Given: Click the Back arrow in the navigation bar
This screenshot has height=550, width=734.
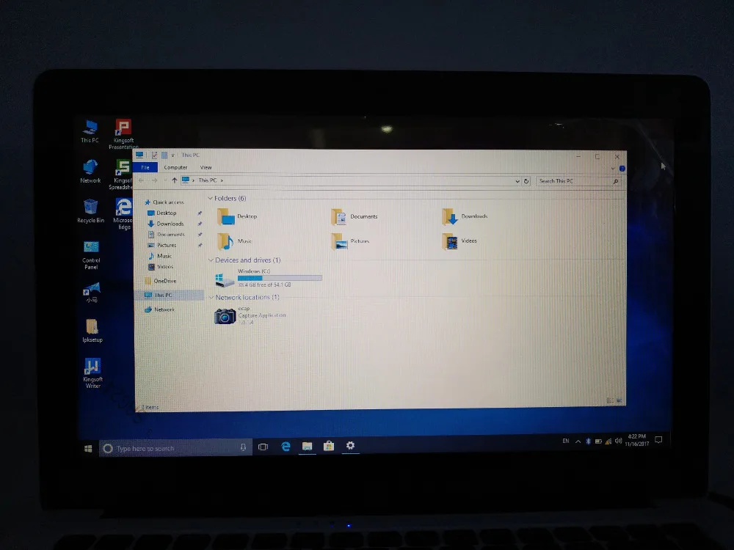Looking at the screenshot, I should coord(142,180).
